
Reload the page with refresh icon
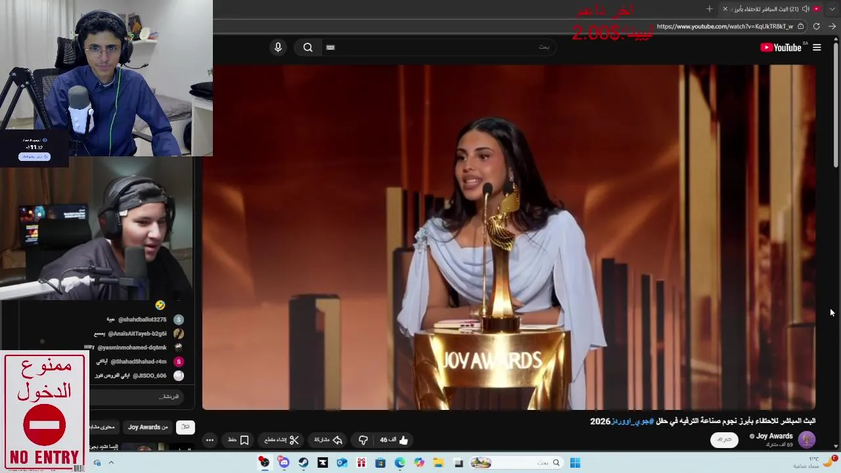(816, 26)
